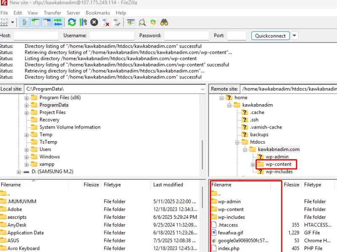Select .htaccess file in remote list
Image resolution: width=337 pixels, height=252 pixels.
tap(228, 225)
